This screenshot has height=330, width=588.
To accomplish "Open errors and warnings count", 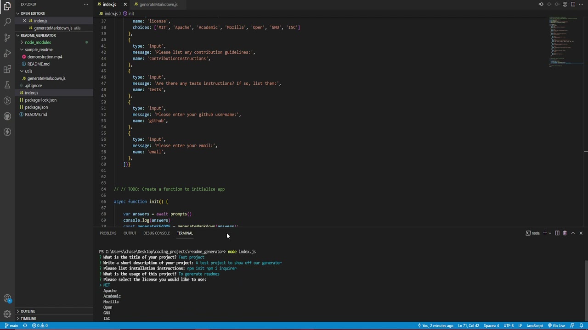I will [x=40, y=326].
